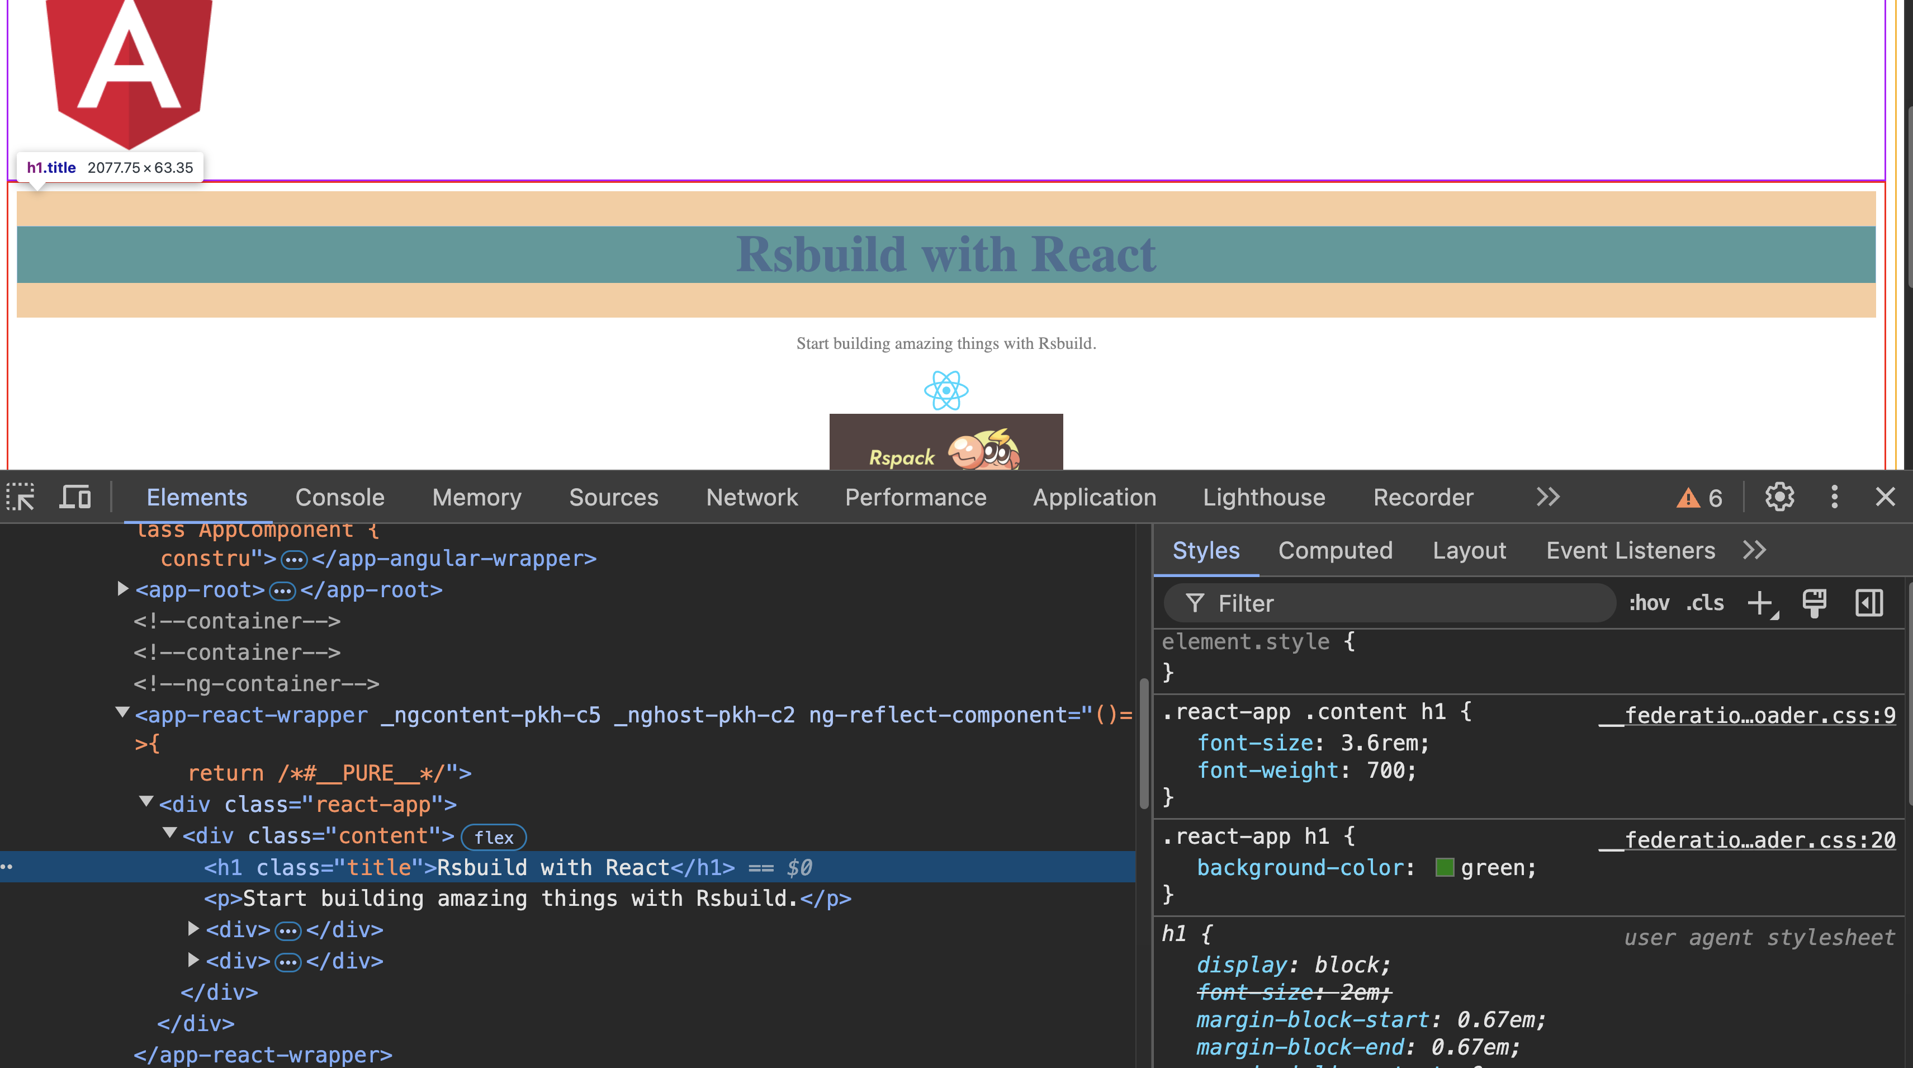Open DevTools settings gear

(1779, 498)
